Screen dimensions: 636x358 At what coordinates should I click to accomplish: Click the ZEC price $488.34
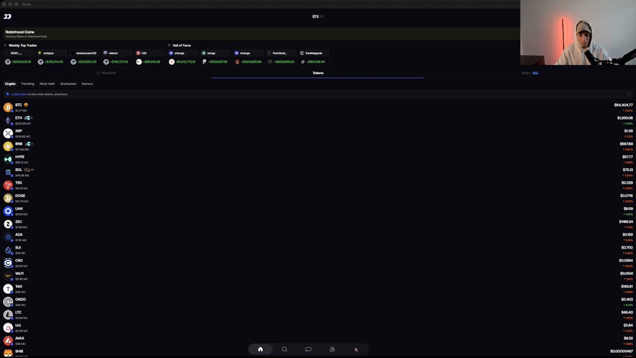click(626, 222)
